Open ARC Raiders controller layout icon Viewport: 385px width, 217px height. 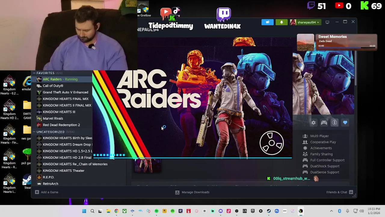click(x=324, y=123)
